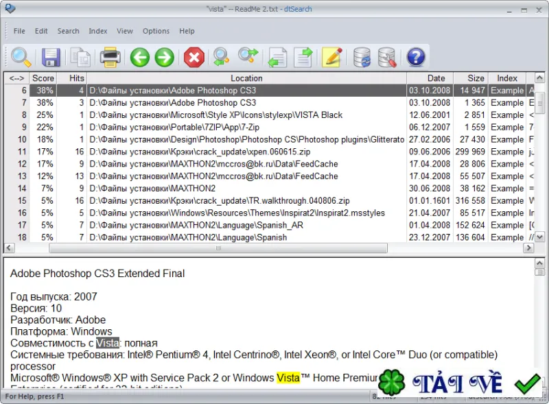Viewport: 549px width, 404px height.
Task: Select the Portable\7ZIP\App\7-Zip result row
Action: coord(269,127)
